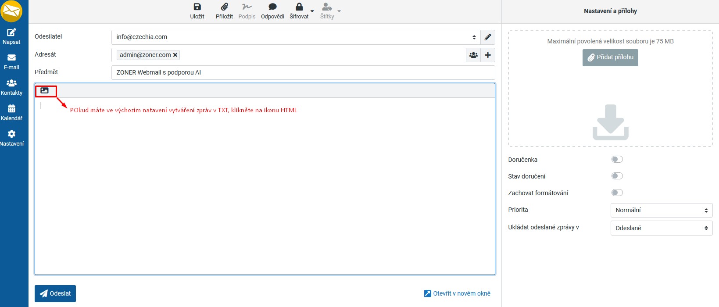Open the Odpovědi speech bubble icon
Image resolution: width=719 pixels, height=307 pixels.
(x=272, y=7)
